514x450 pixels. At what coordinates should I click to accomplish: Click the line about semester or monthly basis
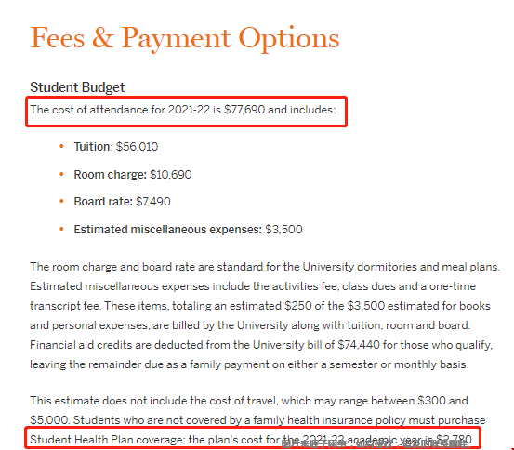(x=249, y=364)
